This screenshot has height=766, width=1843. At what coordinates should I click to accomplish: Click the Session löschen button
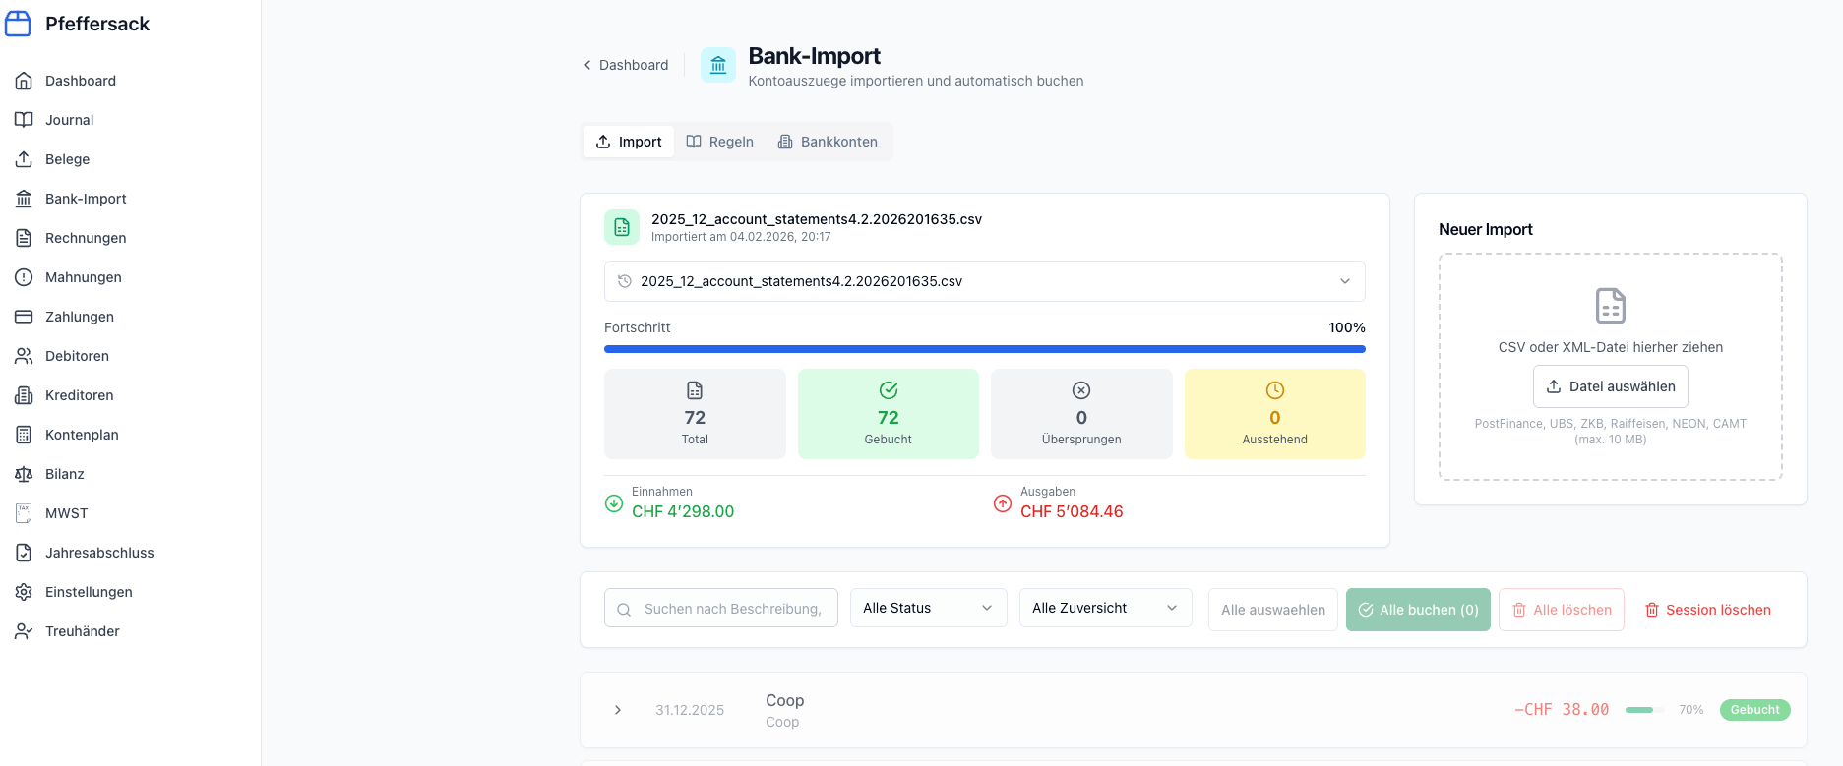click(x=1707, y=610)
